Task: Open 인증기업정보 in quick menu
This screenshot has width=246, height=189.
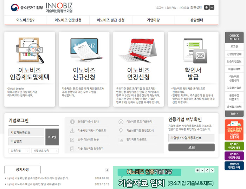Action: point(234,61)
